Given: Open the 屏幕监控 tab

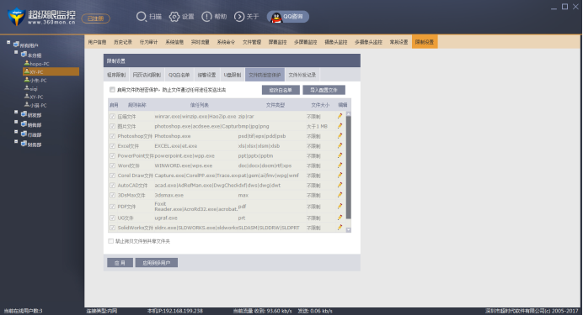Looking at the screenshot, I should 277,42.
